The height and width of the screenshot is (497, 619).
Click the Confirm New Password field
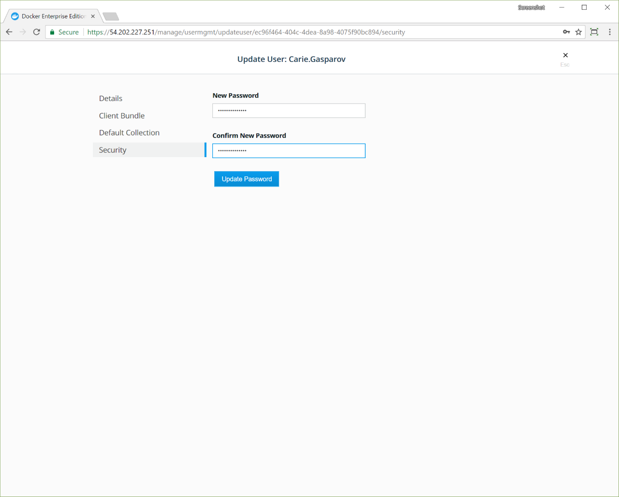pyautogui.click(x=289, y=151)
